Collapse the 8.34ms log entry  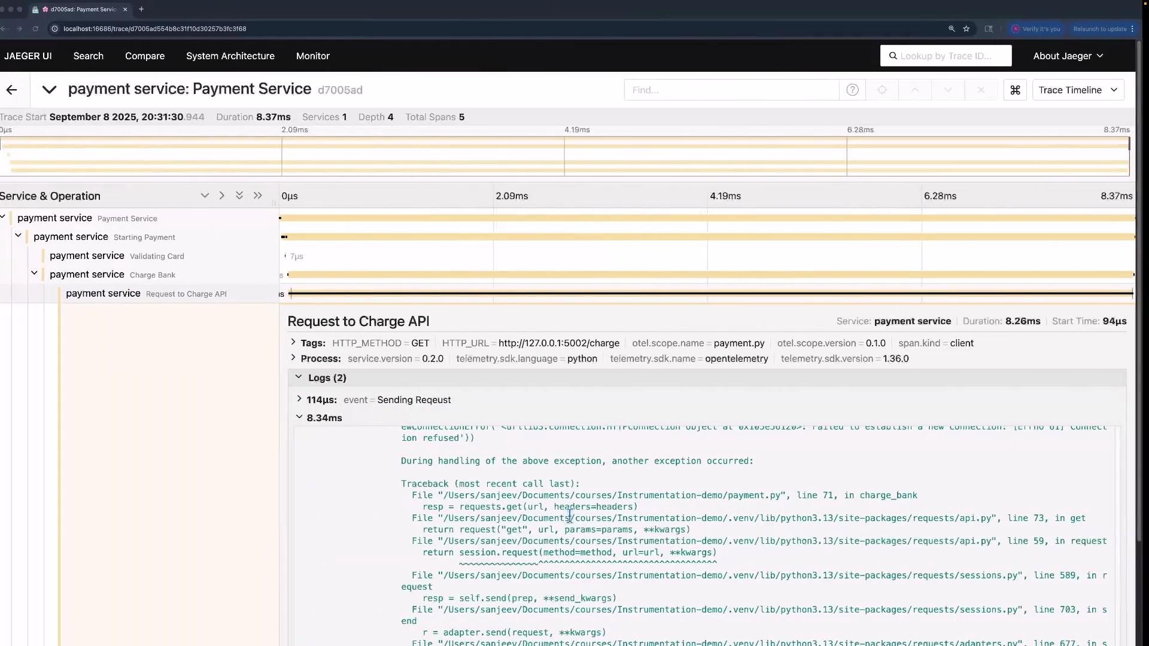pos(299,417)
